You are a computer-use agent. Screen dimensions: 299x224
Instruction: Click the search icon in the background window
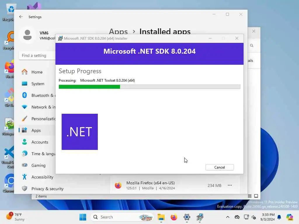coord(252,45)
